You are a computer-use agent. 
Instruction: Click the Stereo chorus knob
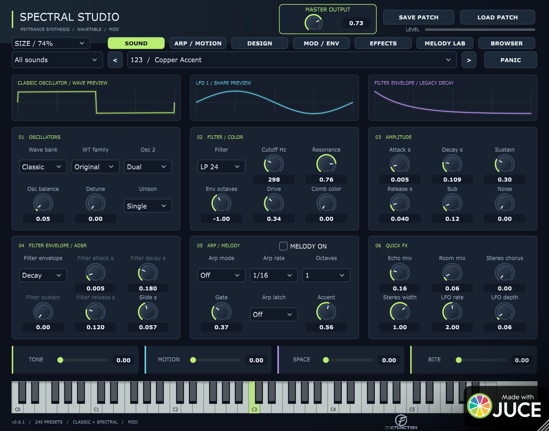[x=505, y=273]
